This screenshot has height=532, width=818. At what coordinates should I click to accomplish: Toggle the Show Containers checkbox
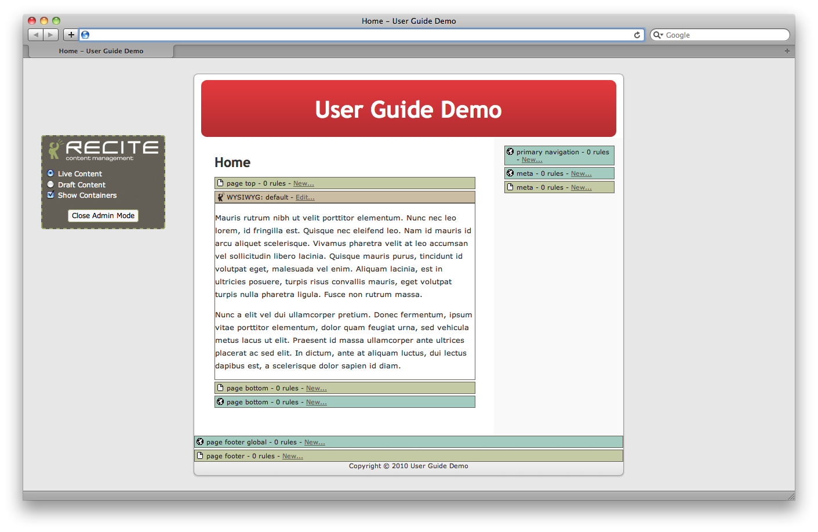50,195
